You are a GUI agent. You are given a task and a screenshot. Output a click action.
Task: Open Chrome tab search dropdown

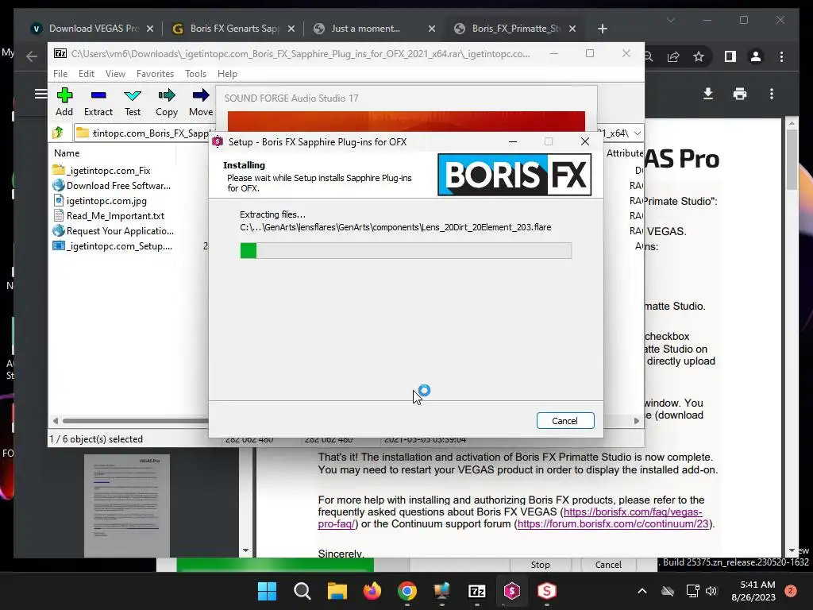tap(670, 20)
